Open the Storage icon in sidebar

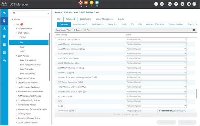tap(4, 53)
